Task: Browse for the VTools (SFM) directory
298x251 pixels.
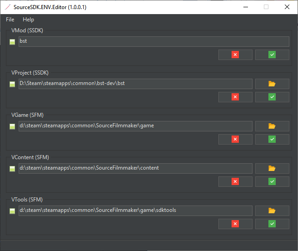Action: pyautogui.click(x=272, y=211)
